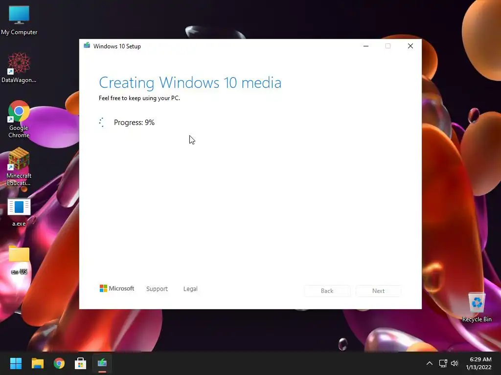Click the Microsoft logo in Setup
501x375 pixels.
pyautogui.click(x=117, y=288)
